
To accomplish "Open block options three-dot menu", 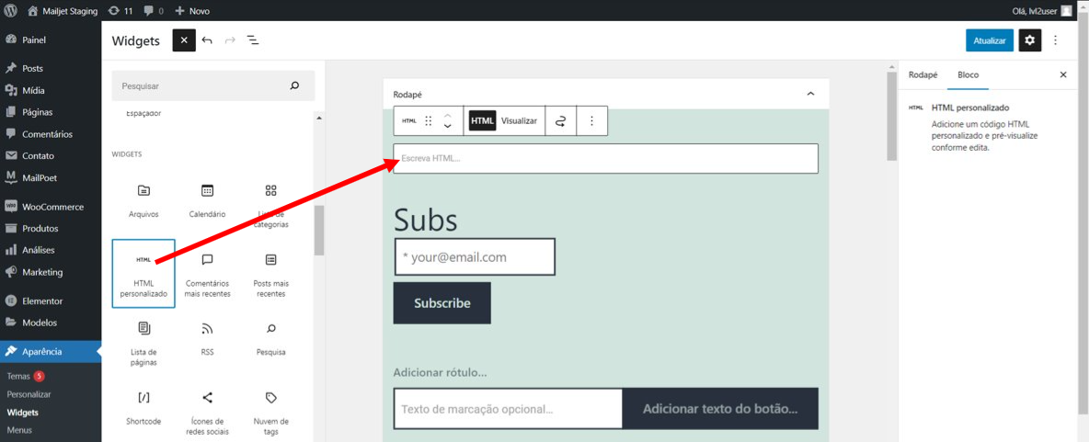I will pyautogui.click(x=591, y=120).
